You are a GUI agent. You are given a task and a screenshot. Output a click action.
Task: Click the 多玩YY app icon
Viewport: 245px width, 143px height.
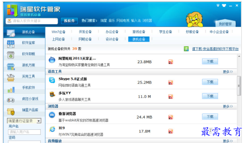[x=52, y=94]
